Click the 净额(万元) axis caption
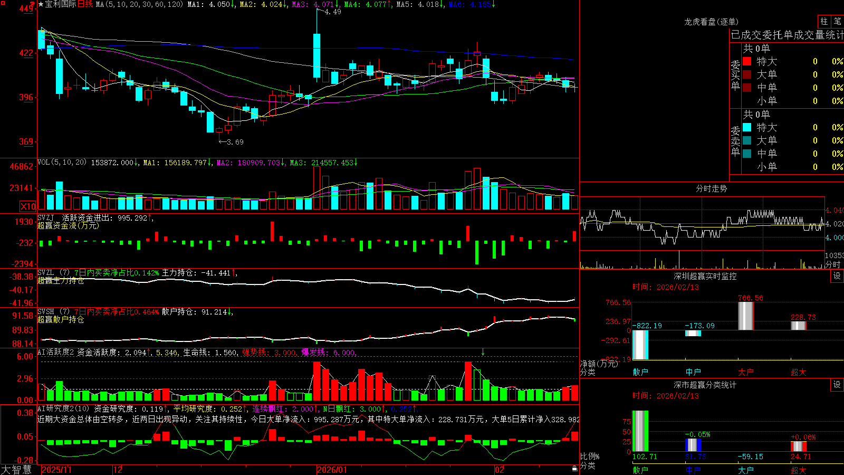 click(599, 364)
